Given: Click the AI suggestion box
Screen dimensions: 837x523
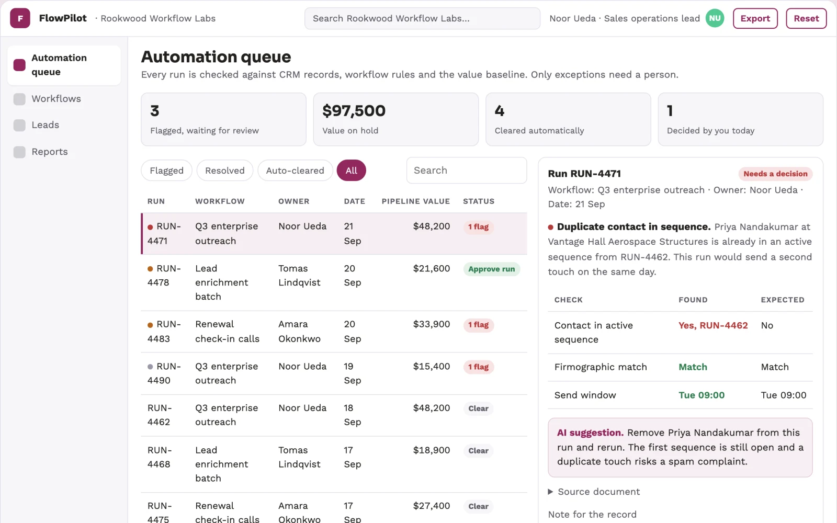Looking at the screenshot, I should [680, 447].
